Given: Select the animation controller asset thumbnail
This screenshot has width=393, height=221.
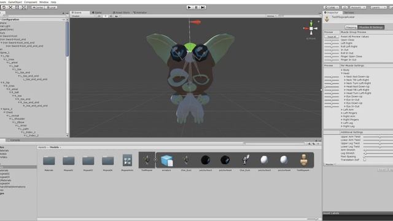Looking at the screenshot, I should tap(127, 160).
